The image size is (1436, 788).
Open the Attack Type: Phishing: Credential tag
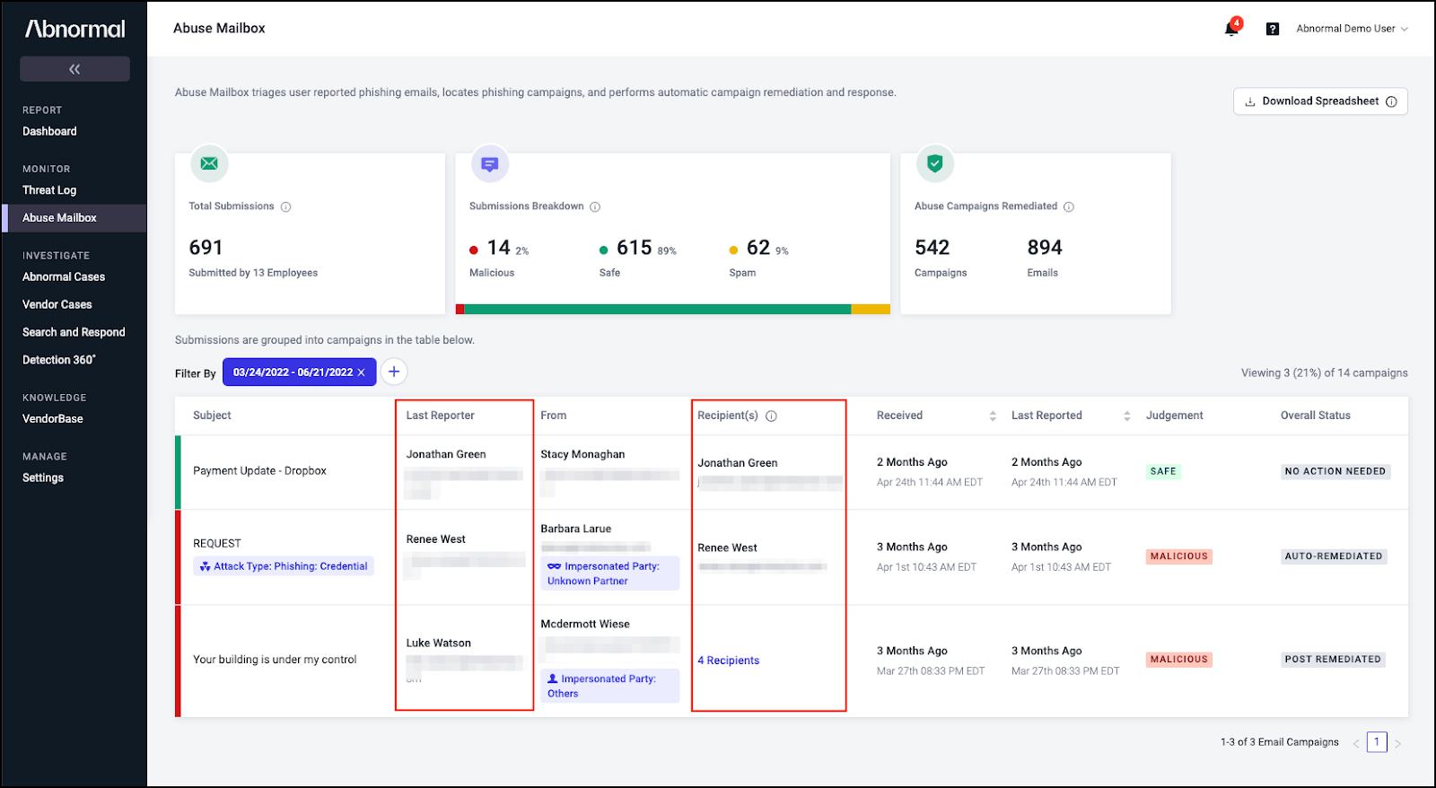coord(284,566)
